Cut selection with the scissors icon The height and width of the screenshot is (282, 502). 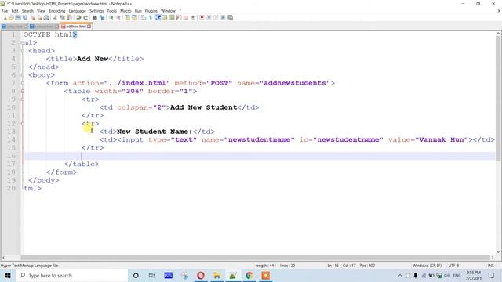tap(55, 17)
